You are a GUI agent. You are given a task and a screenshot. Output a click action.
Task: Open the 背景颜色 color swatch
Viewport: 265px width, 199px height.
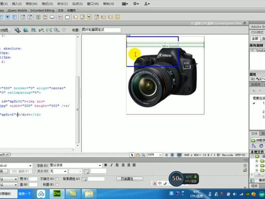[84, 179]
